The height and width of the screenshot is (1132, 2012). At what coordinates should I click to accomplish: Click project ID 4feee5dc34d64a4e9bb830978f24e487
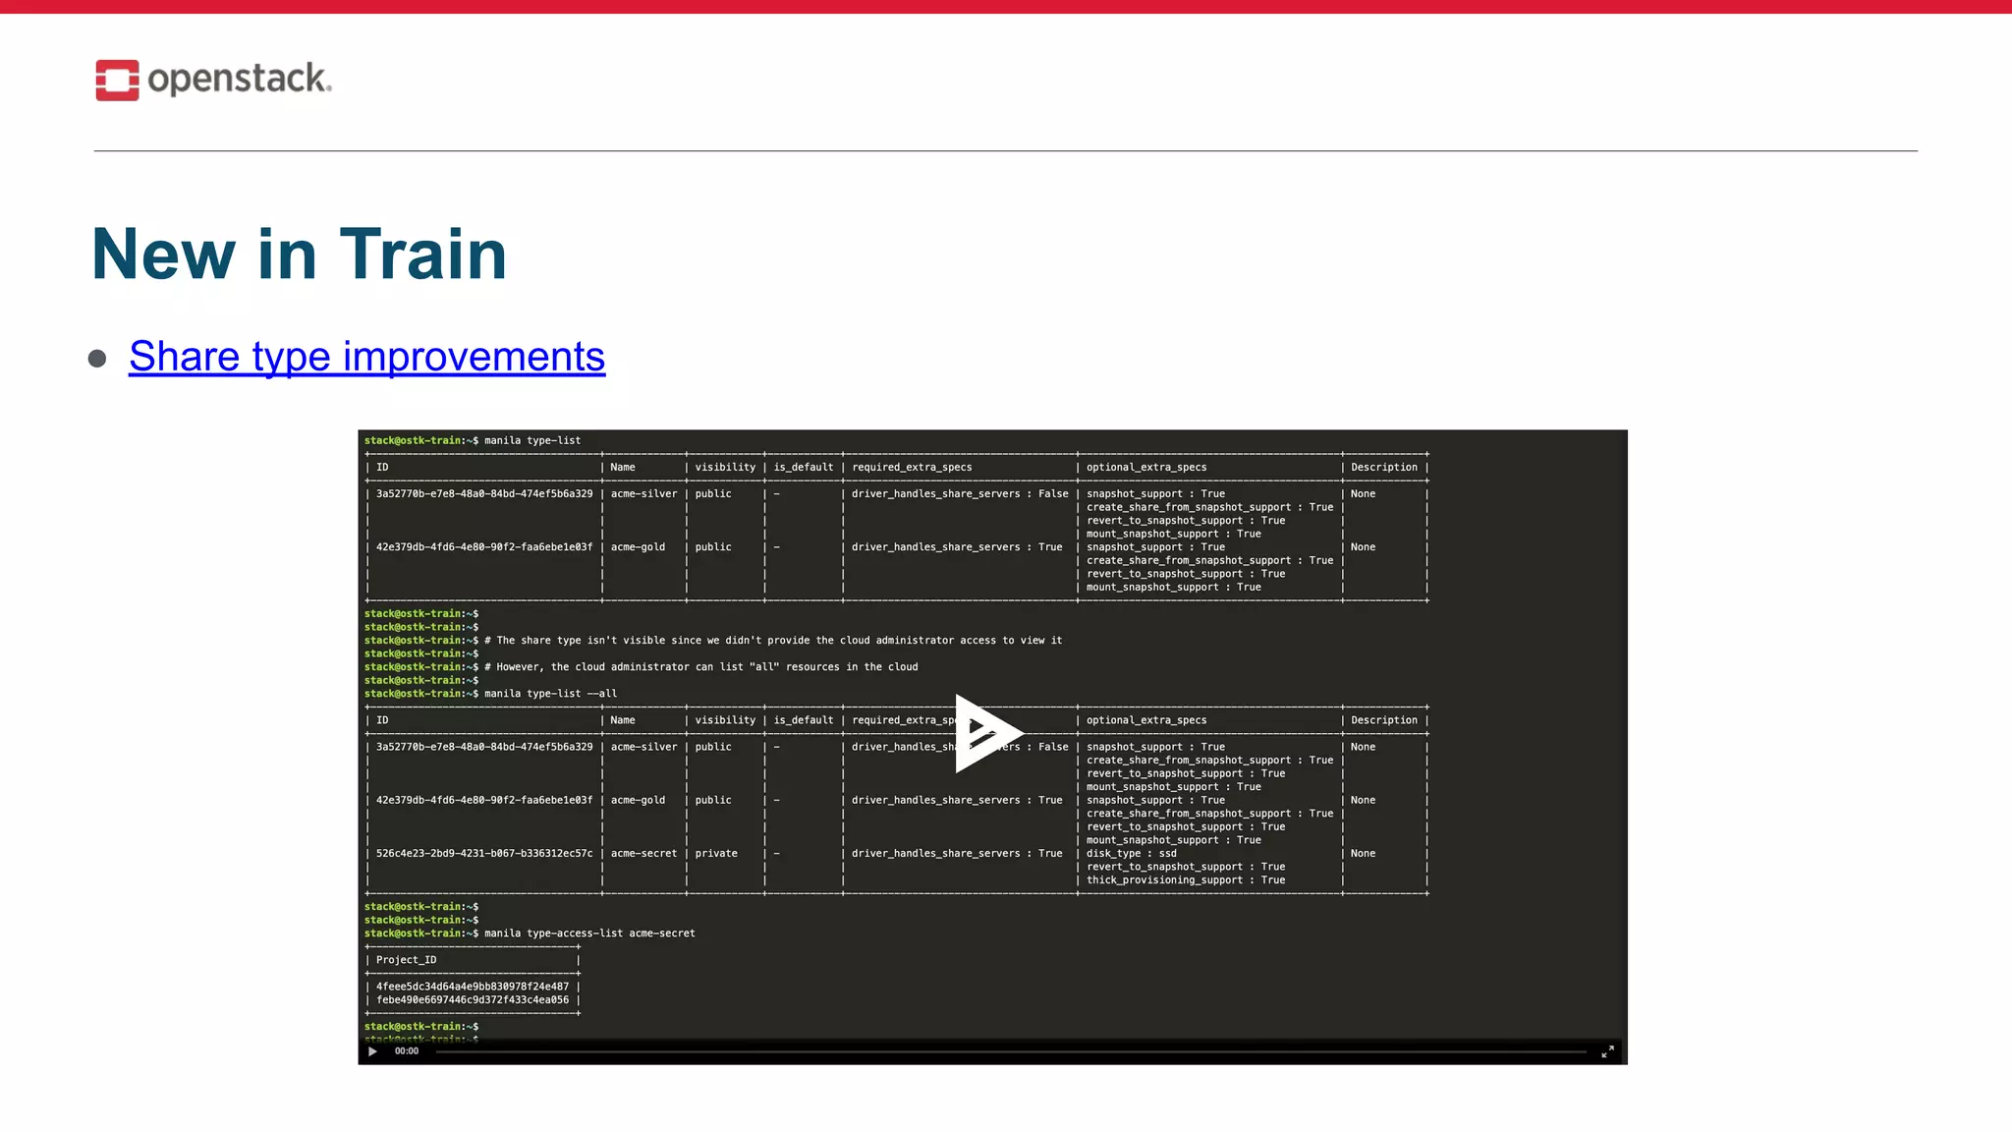coord(473,987)
